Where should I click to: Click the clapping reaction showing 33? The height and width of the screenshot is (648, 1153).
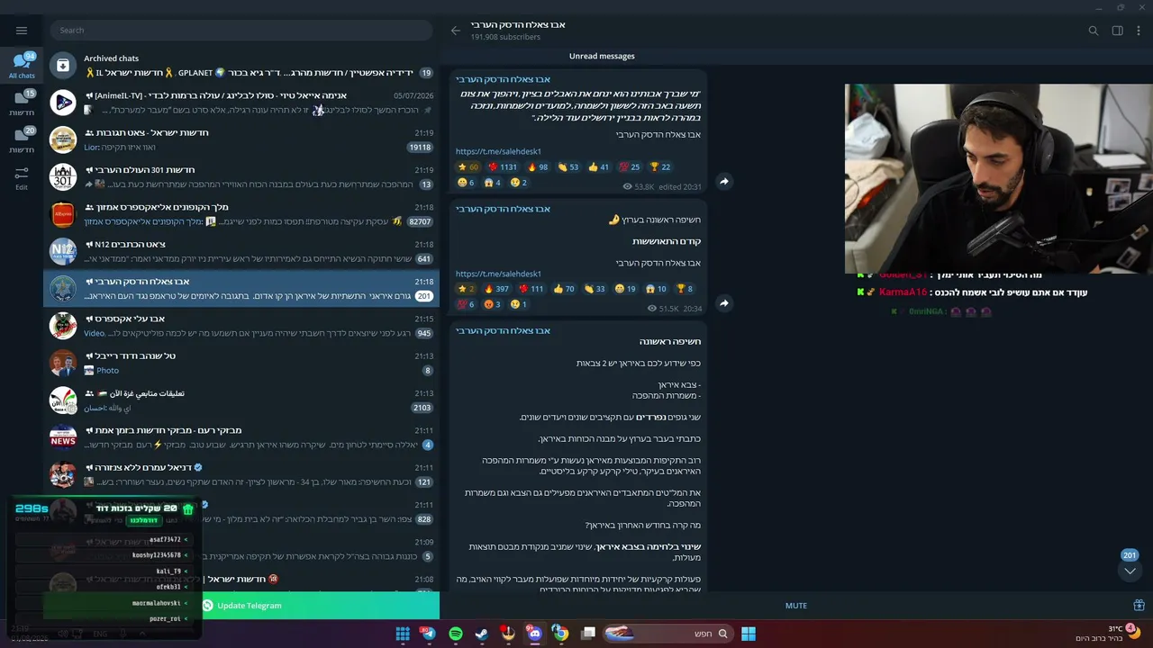tap(595, 289)
